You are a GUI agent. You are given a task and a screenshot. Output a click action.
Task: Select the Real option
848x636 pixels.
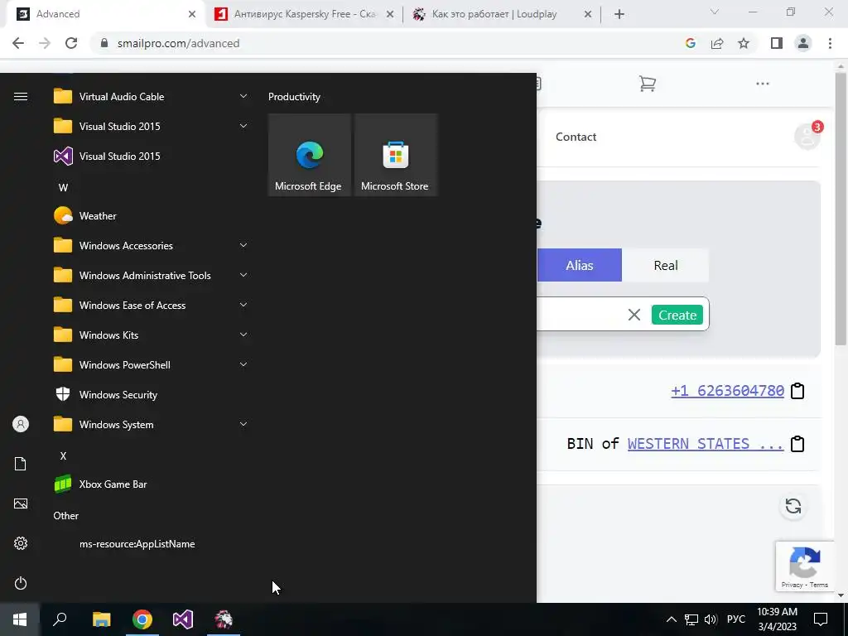(x=665, y=265)
